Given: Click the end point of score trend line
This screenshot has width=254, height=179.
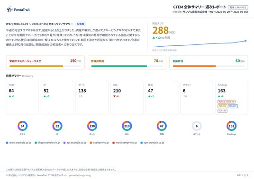Looking at the screenshot, I should click(245, 41).
